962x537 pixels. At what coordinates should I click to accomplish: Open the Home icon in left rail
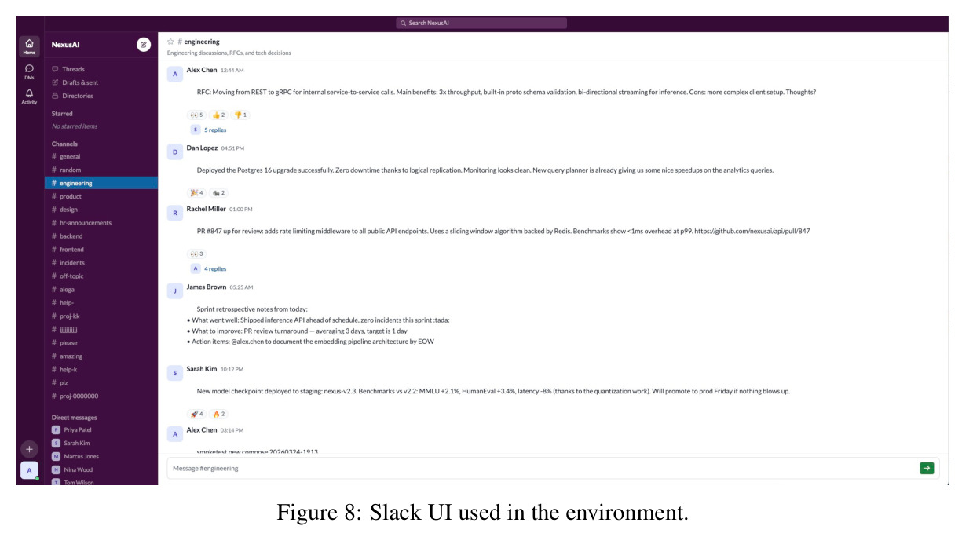(29, 46)
